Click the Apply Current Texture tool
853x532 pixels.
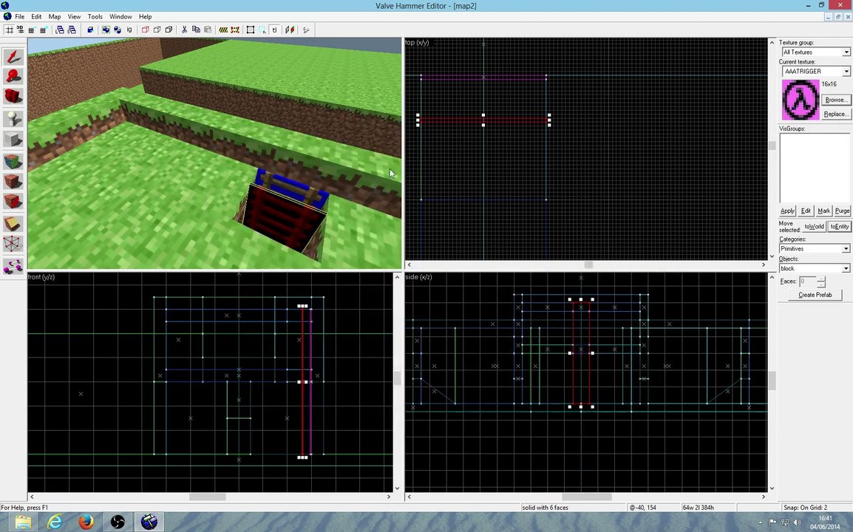[13, 181]
